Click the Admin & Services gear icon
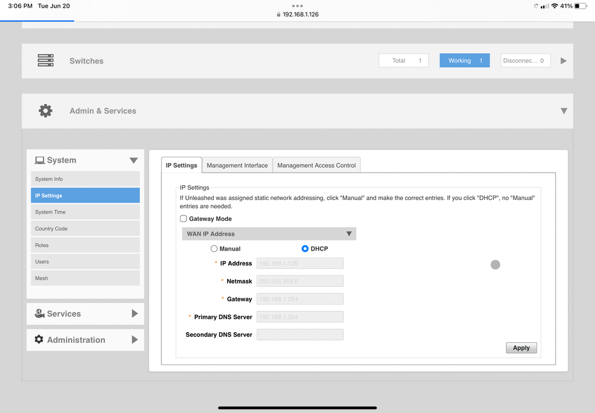 (x=45, y=111)
